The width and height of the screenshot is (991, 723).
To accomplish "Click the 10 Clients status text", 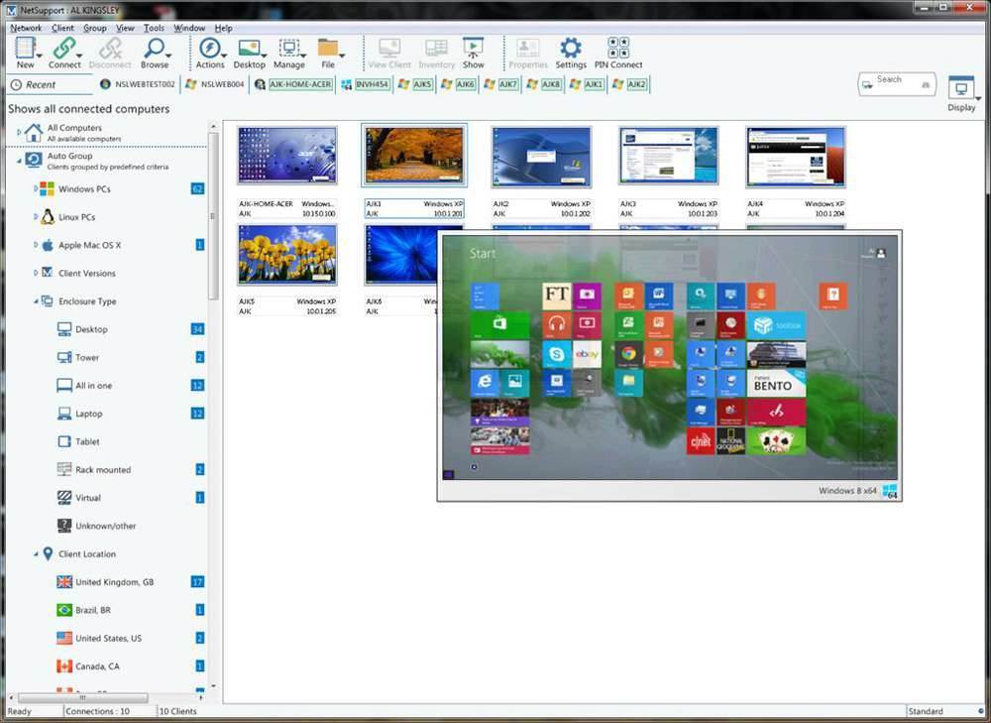I will [x=177, y=712].
